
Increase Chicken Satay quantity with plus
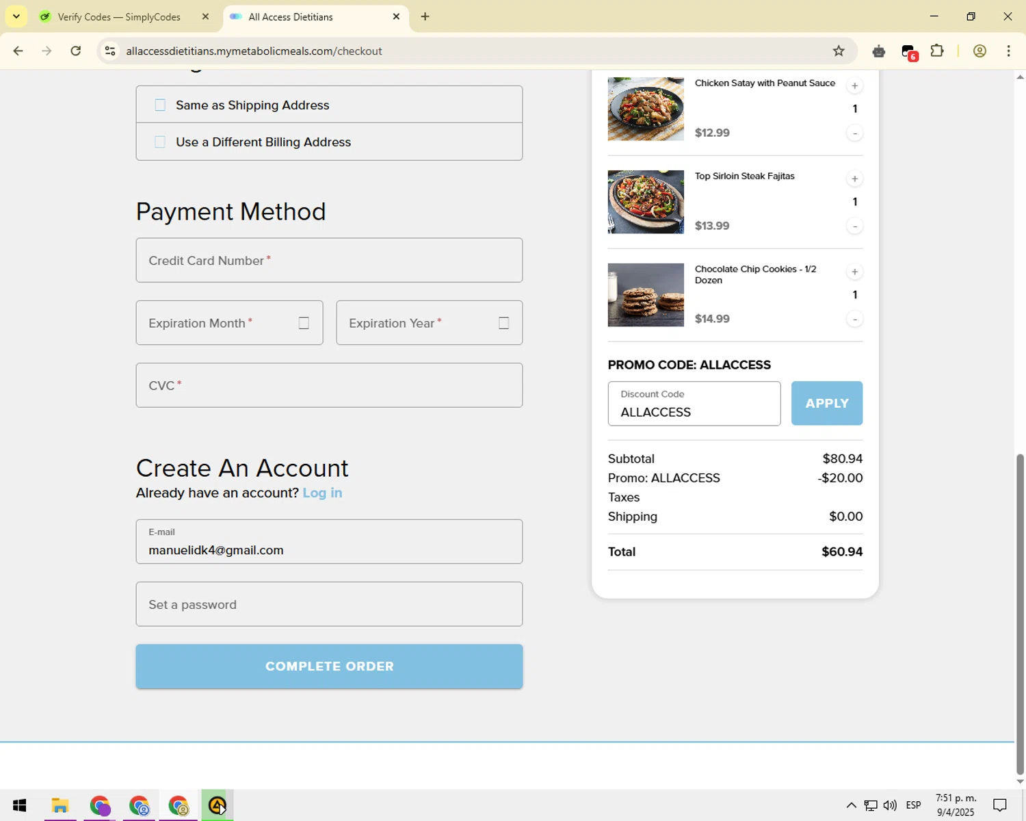pos(854,86)
